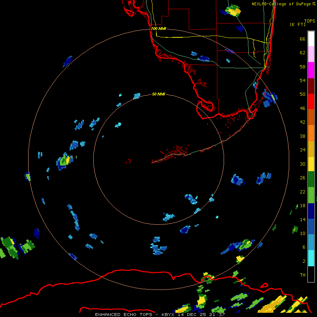Screen dimensions: 317x317
Task: Click the light pink legend swatch
Action: [x=311, y=54]
